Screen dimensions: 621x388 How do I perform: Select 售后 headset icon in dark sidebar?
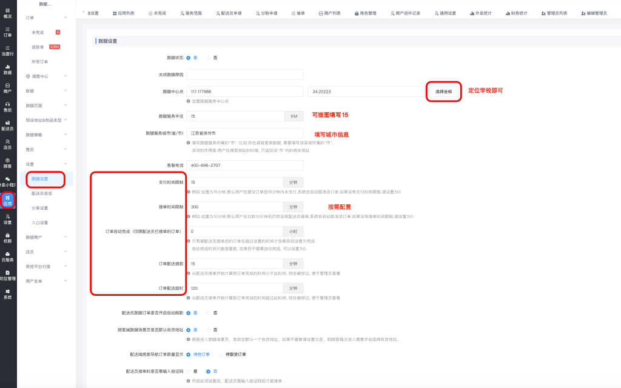pyautogui.click(x=7, y=106)
